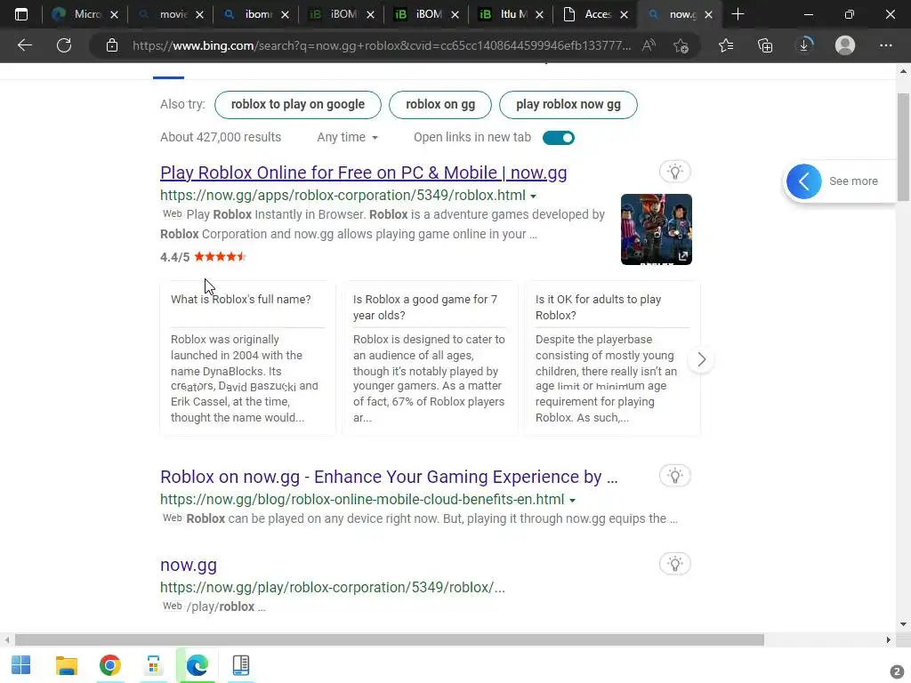Close the Acces tab
The height and width of the screenshot is (683, 911).
[x=624, y=14]
